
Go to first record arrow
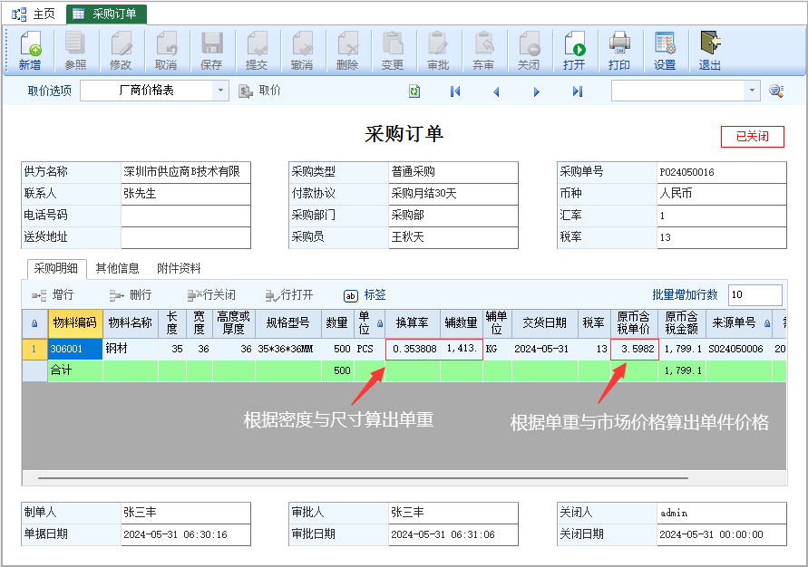455,91
